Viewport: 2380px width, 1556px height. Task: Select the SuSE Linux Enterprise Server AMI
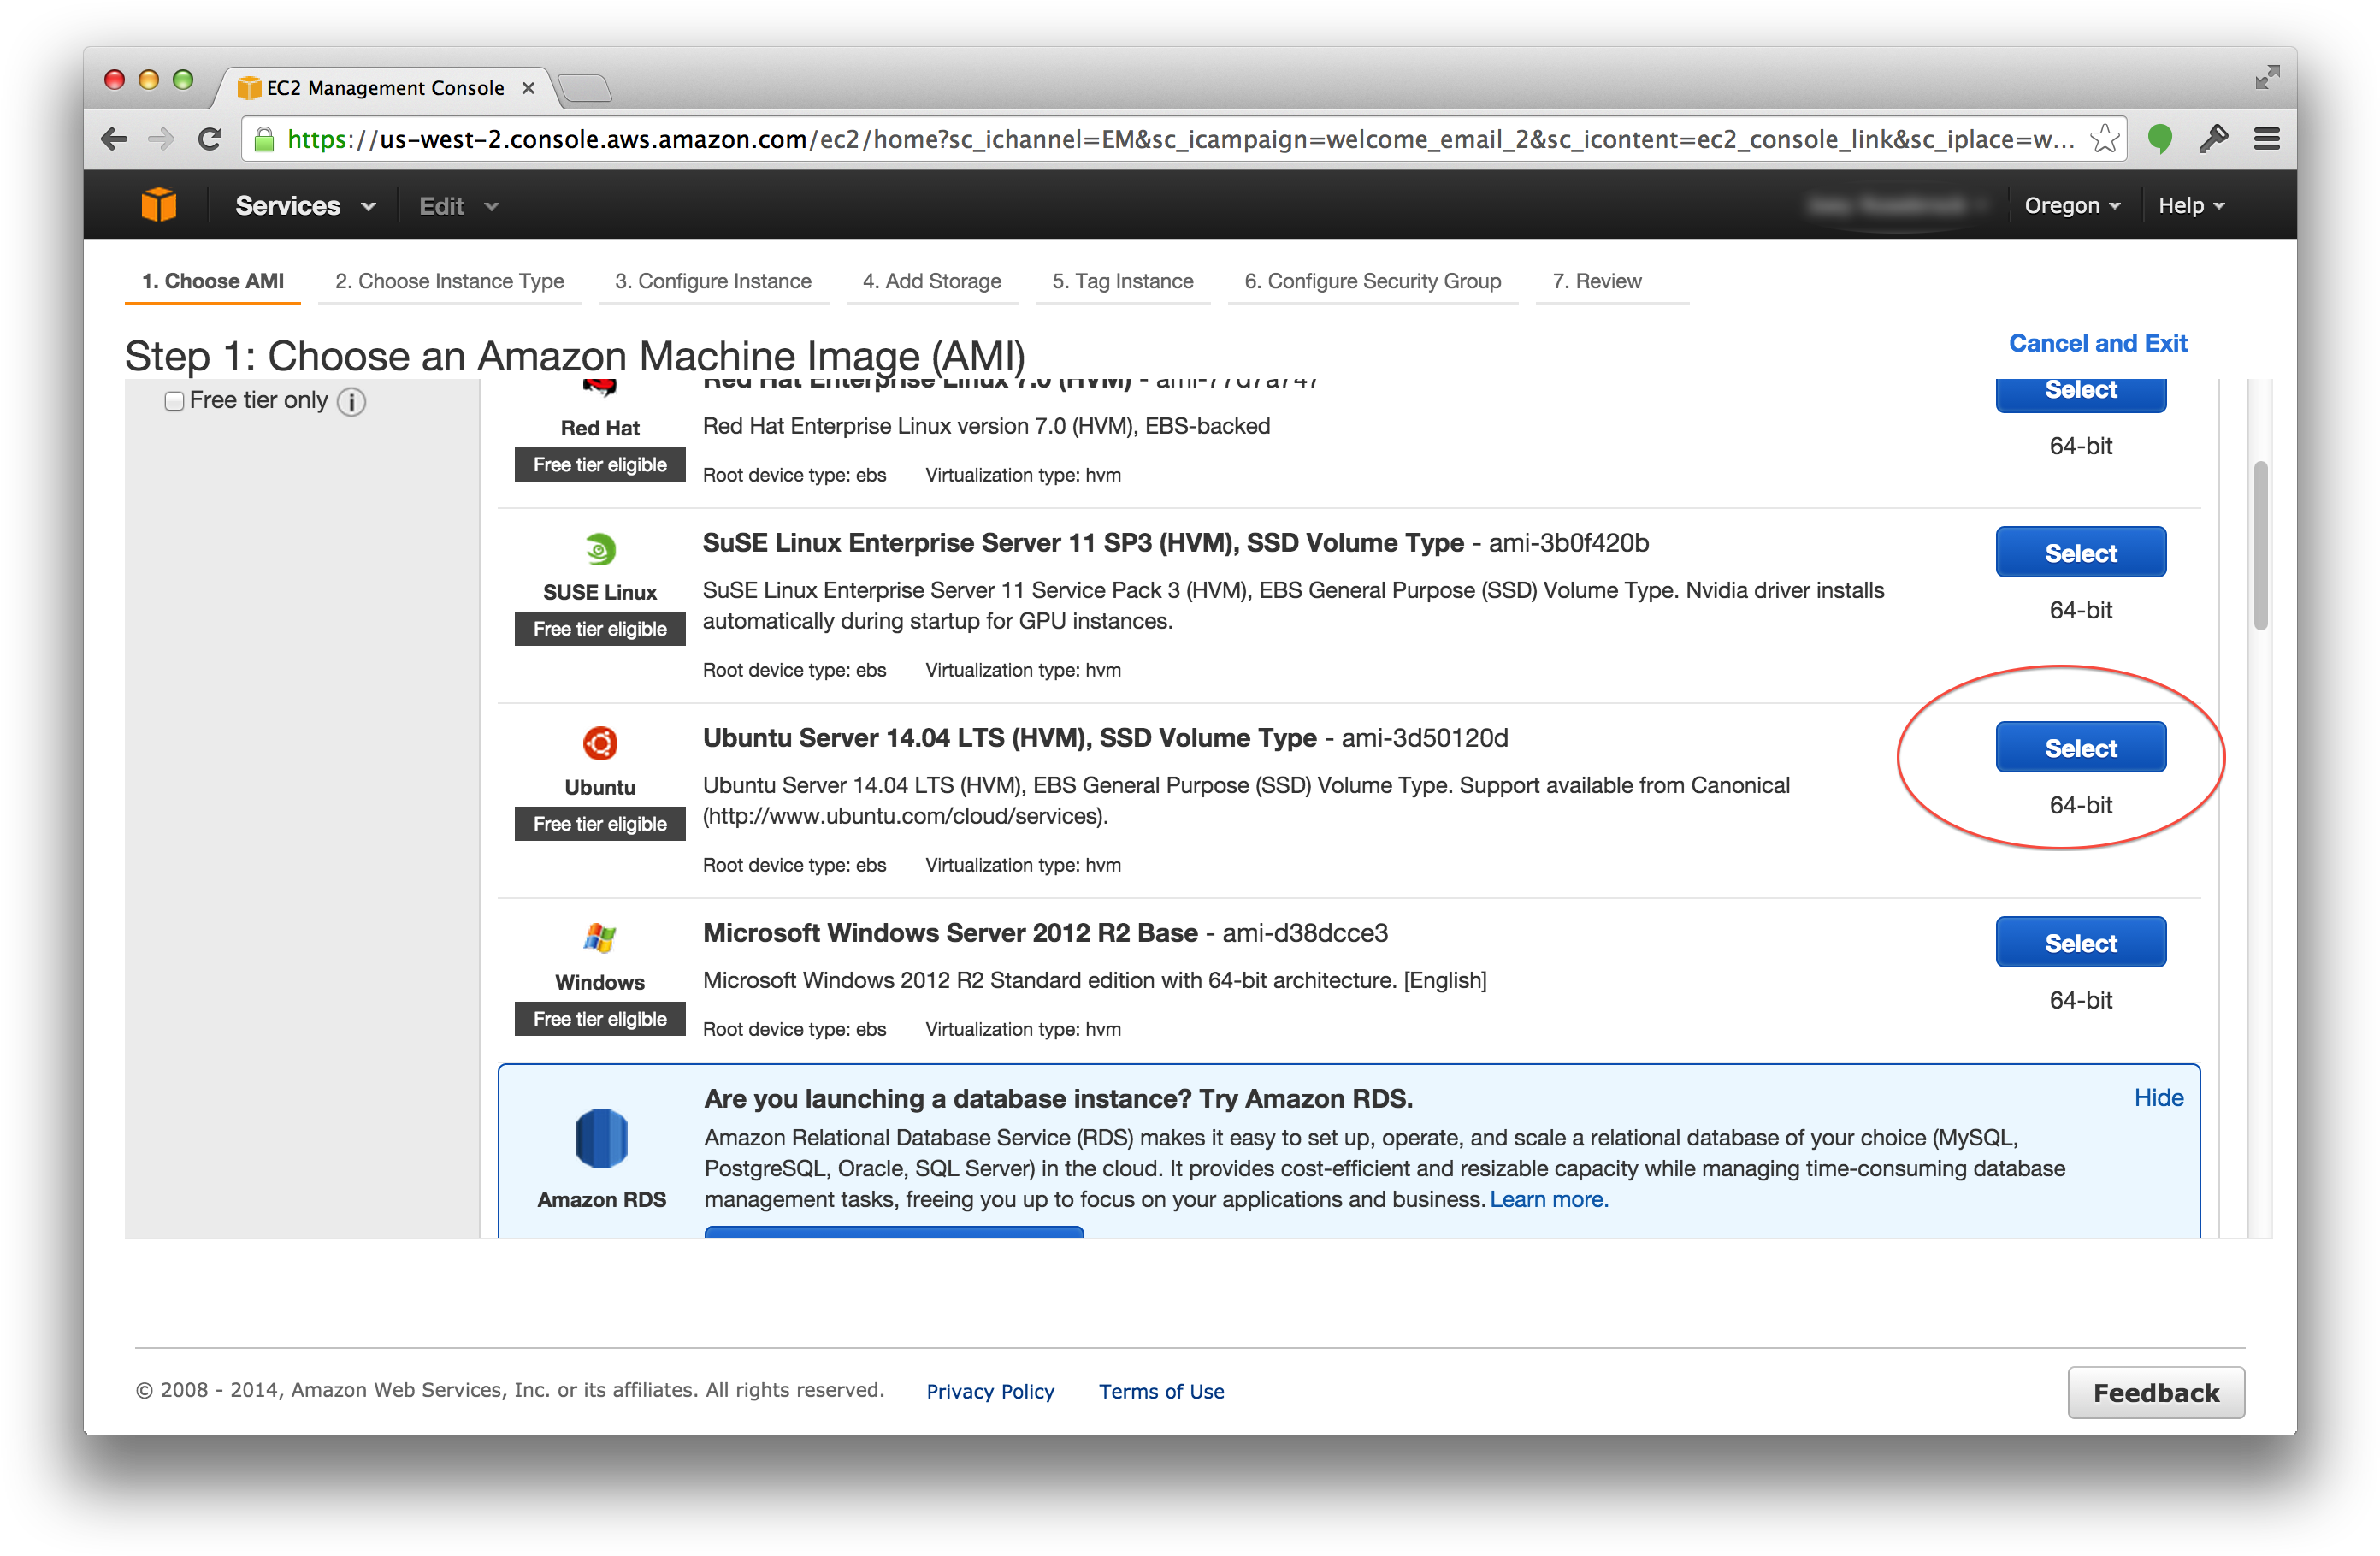2081,552
